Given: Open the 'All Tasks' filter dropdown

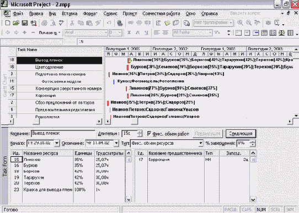Looking at the screenshot, I should tap(210, 32).
